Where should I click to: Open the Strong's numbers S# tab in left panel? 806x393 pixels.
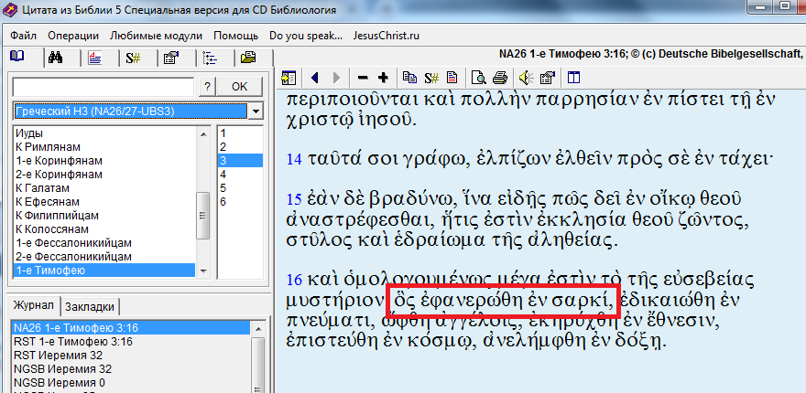[x=133, y=58]
